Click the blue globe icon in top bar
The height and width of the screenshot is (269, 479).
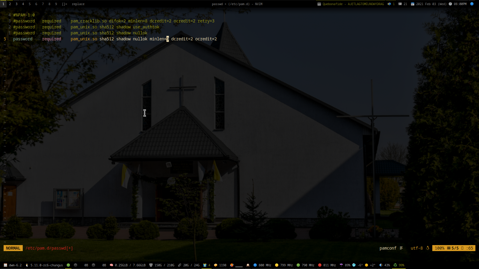(472, 4)
